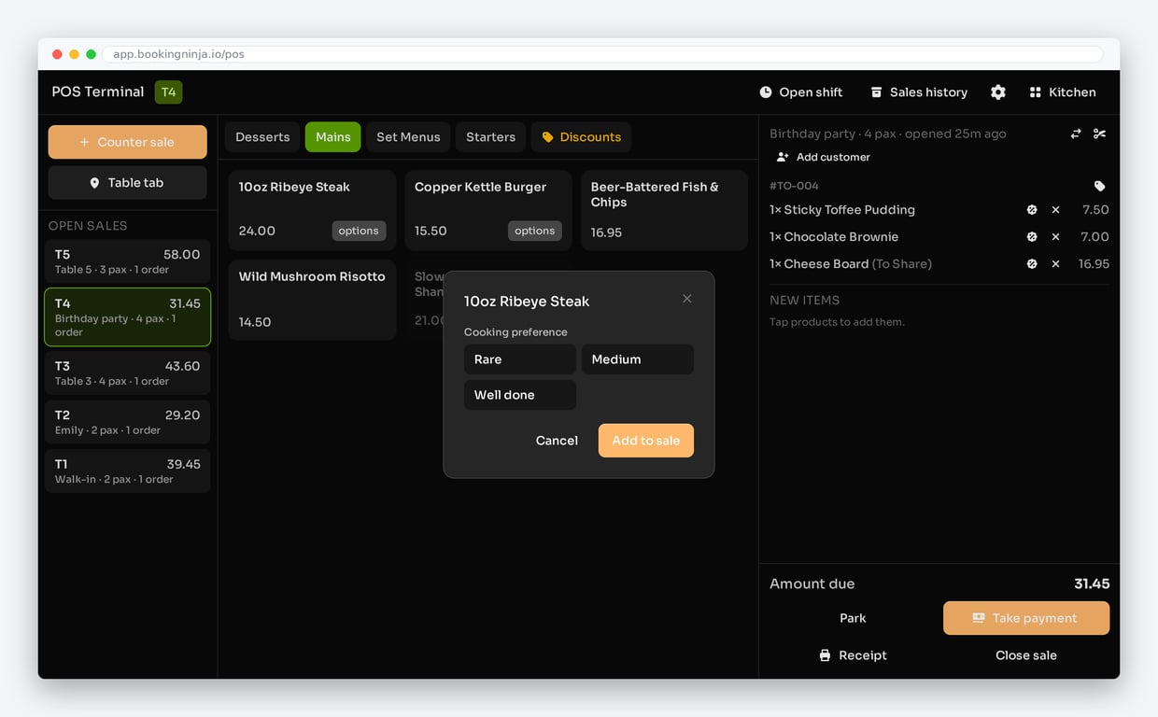This screenshot has height=717, width=1158.
Task: Select Medium cooking preference
Action: [638, 359]
